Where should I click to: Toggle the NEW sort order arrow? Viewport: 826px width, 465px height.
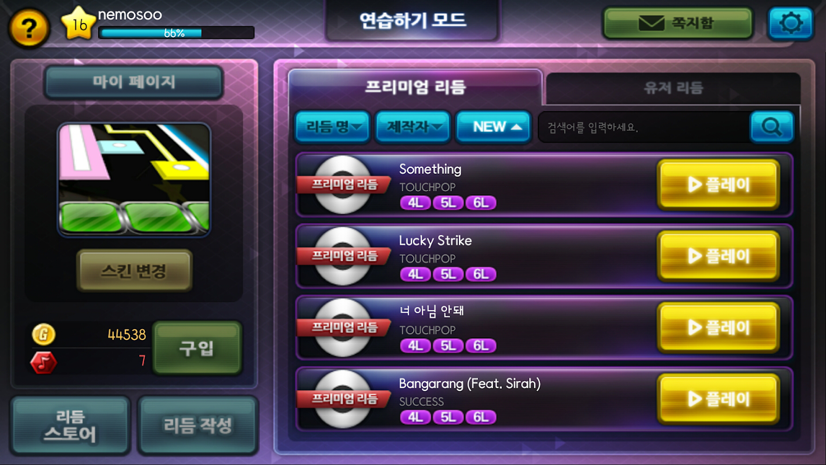click(x=494, y=127)
